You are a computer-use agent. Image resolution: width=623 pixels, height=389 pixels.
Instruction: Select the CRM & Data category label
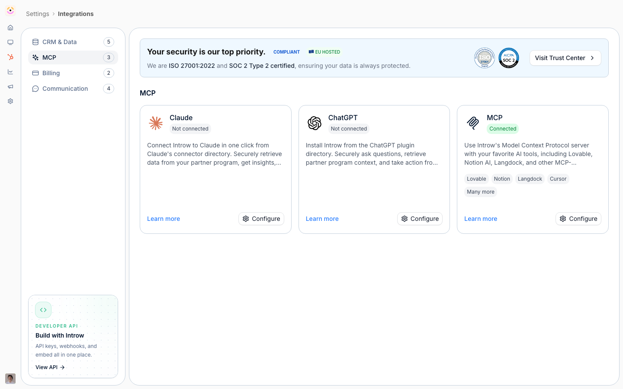(60, 42)
